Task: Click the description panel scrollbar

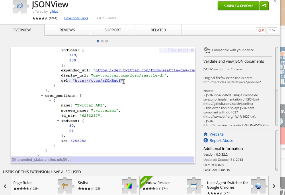Action: point(276,69)
